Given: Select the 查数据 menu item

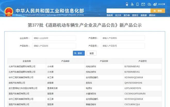Looking at the screenshot, I should coord(143,15).
